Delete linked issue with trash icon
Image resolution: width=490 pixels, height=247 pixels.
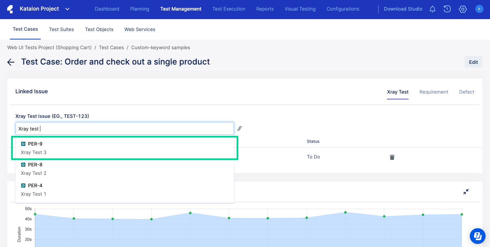(392, 157)
